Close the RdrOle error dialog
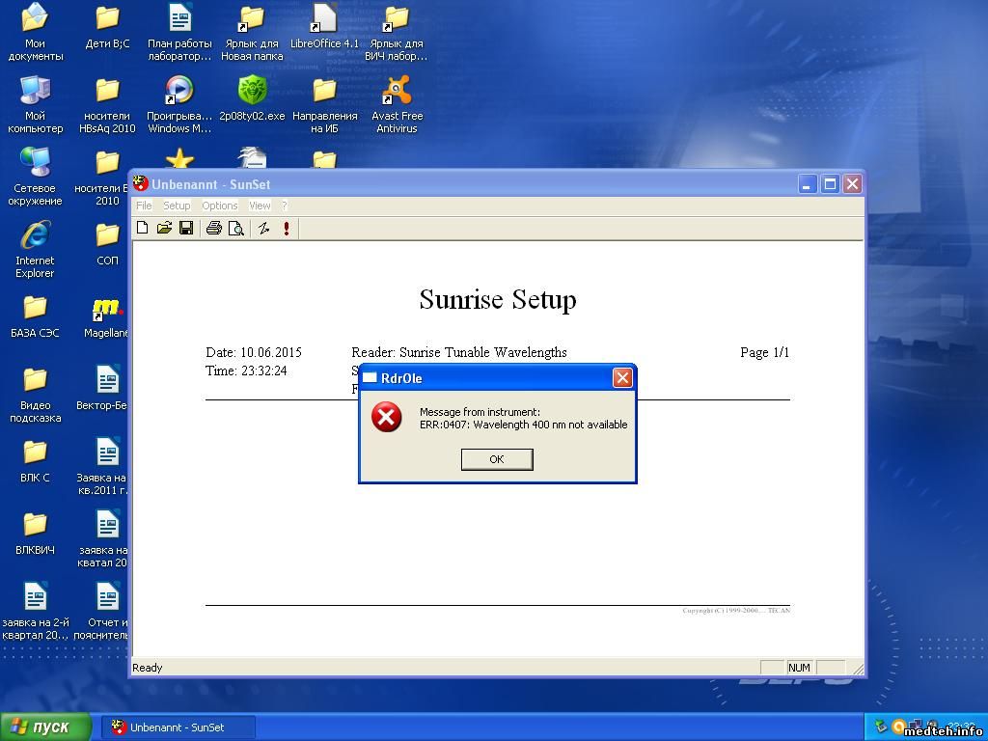The height and width of the screenshot is (741, 988). [x=622, y=378]
